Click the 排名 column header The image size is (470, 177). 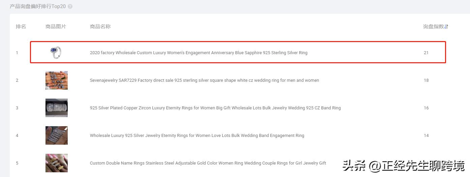click(21, 27)
